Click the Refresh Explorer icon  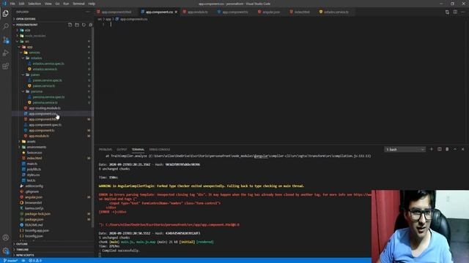click(84, 25)
